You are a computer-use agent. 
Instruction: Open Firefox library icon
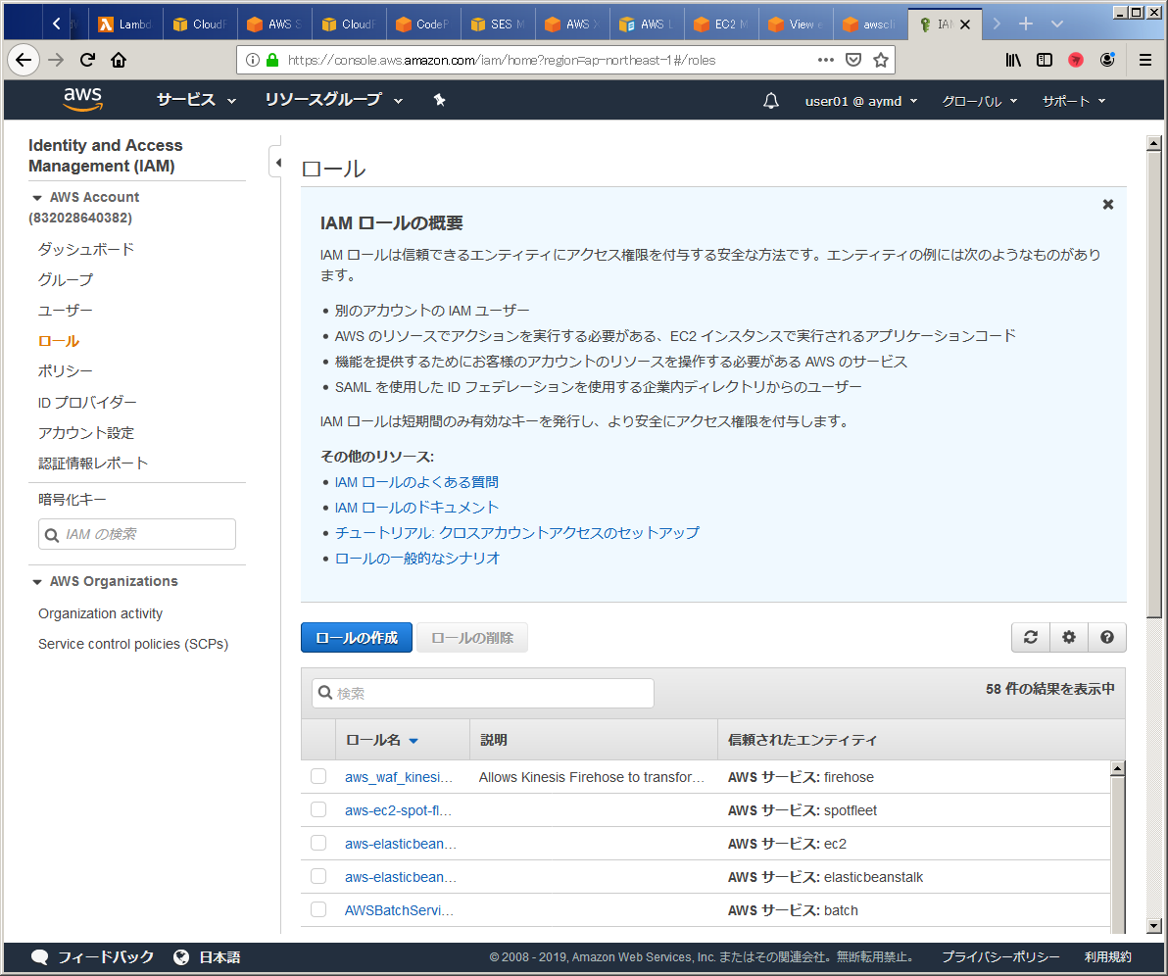(x=1013, y=60)
